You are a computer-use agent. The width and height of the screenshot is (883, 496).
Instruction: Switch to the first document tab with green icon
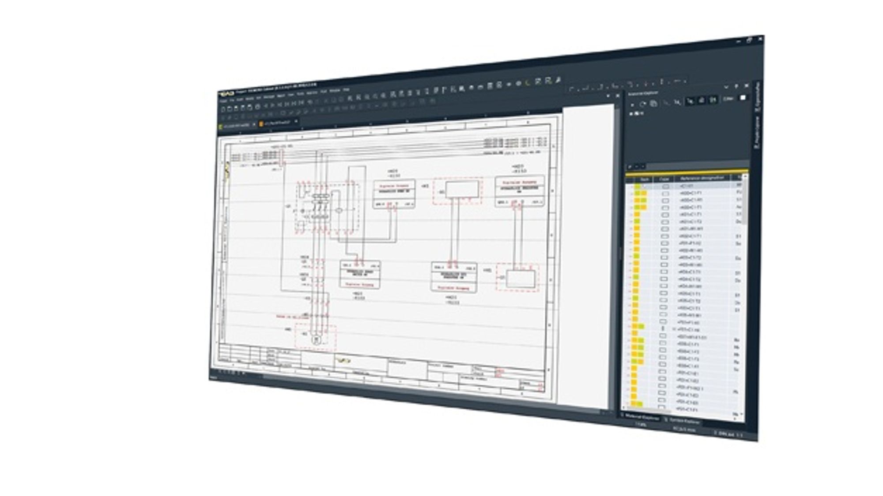coord(237,126)
